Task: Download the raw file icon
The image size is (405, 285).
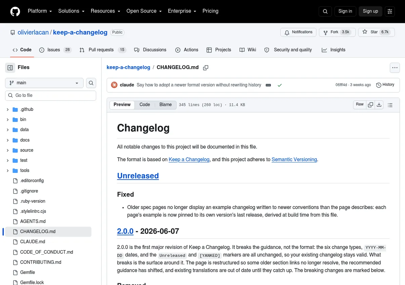Action: (x=379, y=105)
